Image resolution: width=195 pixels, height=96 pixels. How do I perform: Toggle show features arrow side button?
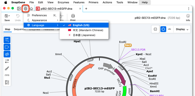tap(7, 47)
